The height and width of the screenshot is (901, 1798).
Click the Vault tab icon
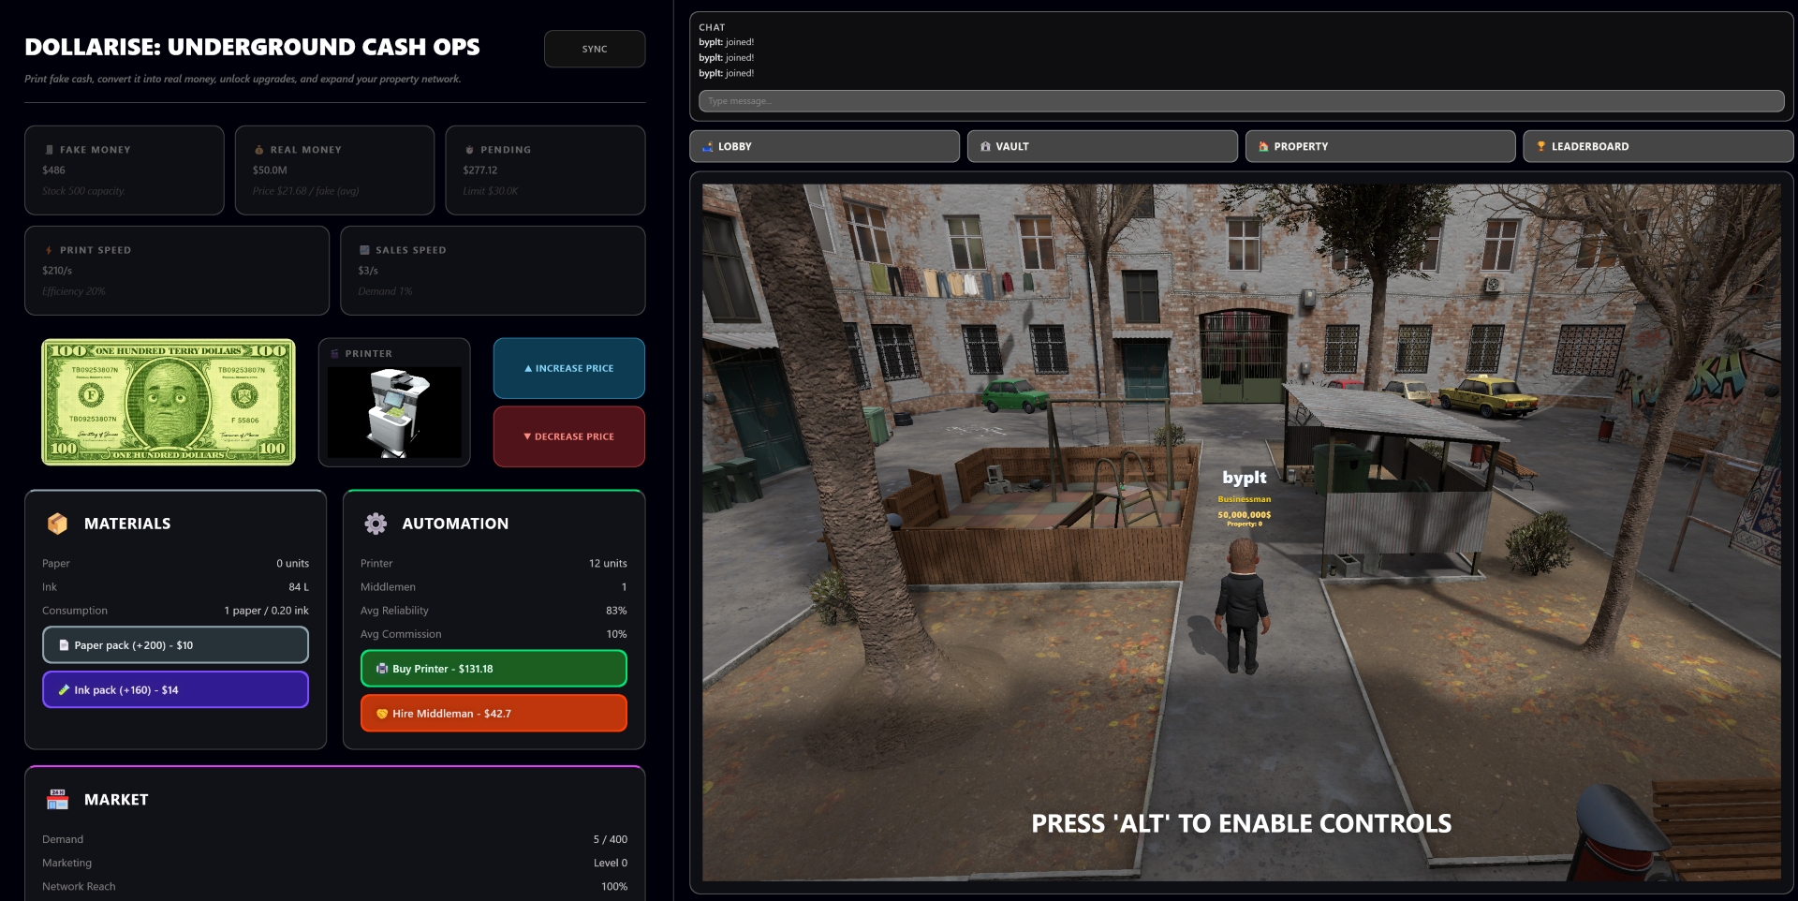pos(985,146)
